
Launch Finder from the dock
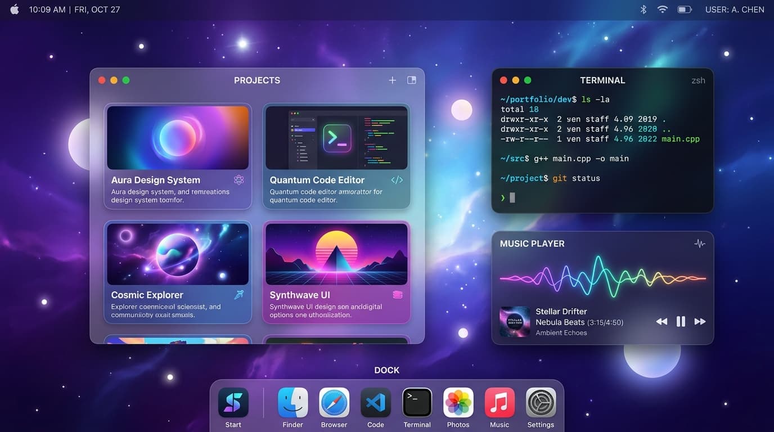(x=293, y=402)
